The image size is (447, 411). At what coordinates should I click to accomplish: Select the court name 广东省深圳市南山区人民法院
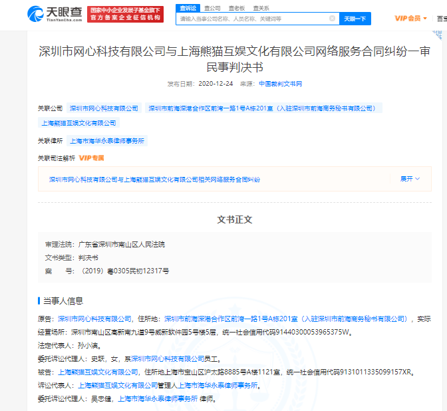pos(122,245)
